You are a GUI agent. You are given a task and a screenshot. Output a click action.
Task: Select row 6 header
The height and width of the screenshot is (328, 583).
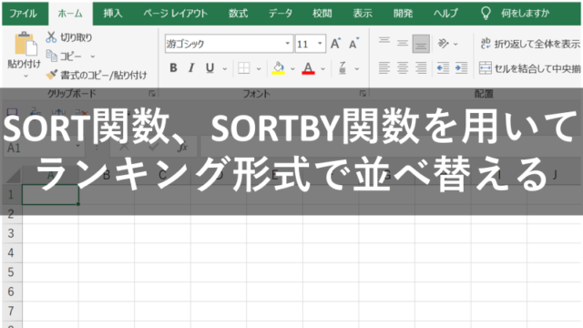coord(11,292)
